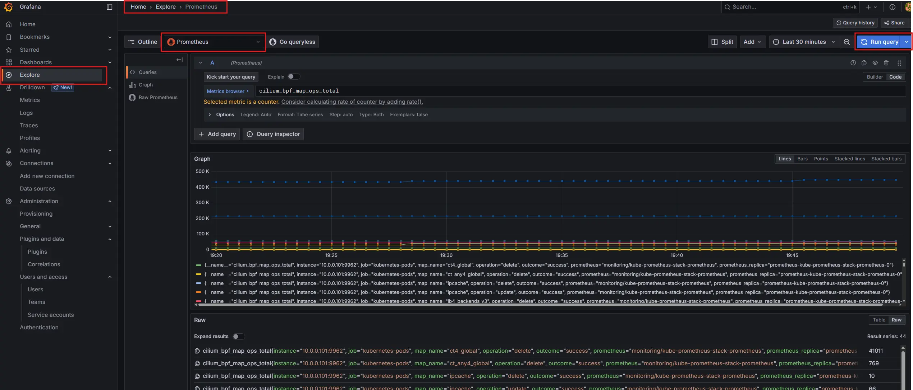Open the Prometheus data source dropdown
This screenshot has width=913, height=390.
tap(214, 42)
